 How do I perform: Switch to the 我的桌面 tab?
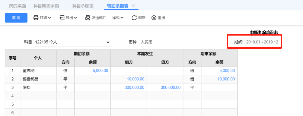coord(18,6)
